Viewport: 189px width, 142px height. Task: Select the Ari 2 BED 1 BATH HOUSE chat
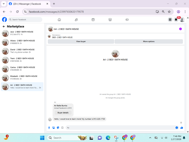tap(22, 87)
